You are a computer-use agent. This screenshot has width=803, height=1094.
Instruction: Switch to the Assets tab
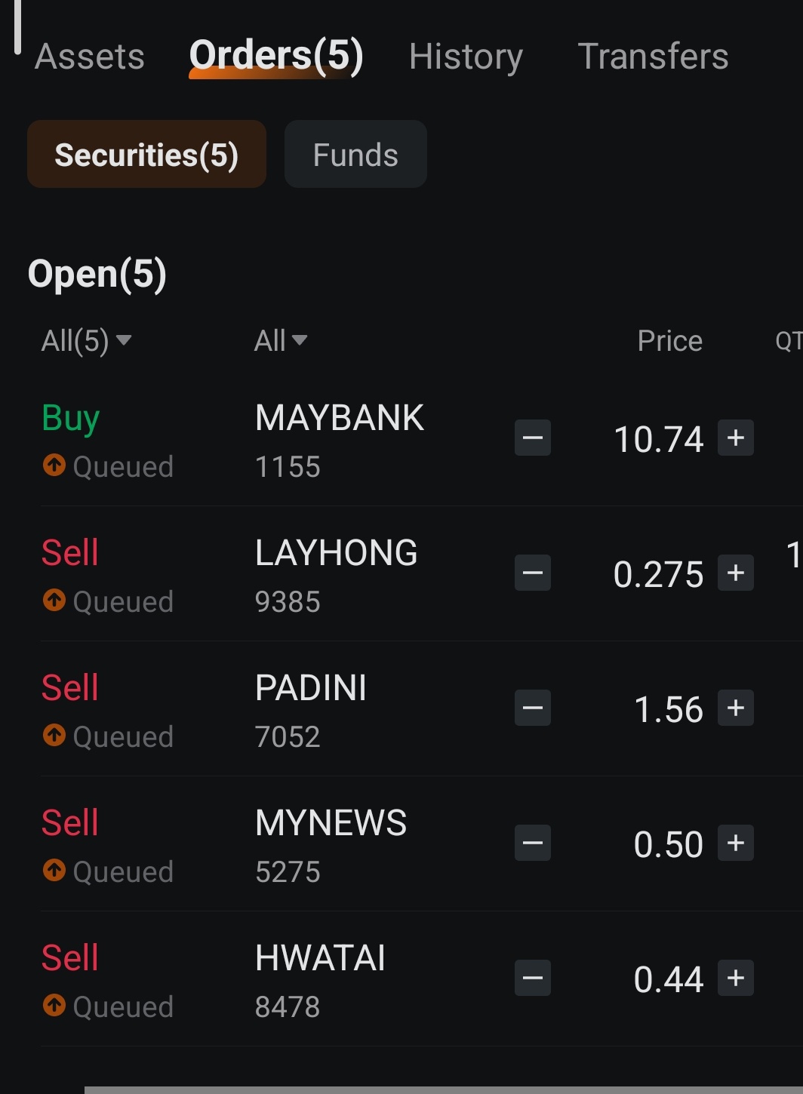[x=90, y=57]
